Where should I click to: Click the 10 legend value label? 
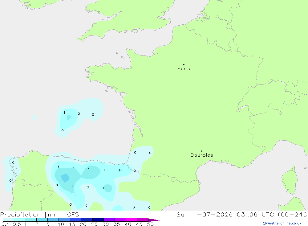[61, 224]
